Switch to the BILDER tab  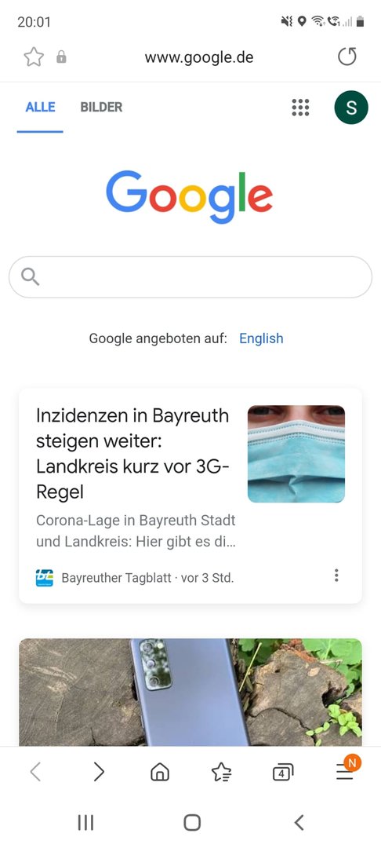pos(101,107)
